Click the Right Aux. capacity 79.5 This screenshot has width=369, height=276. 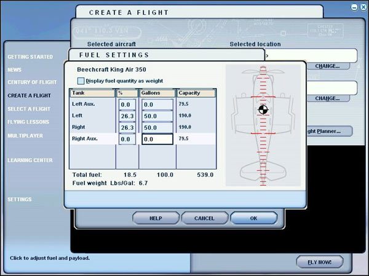coord(183,138)
